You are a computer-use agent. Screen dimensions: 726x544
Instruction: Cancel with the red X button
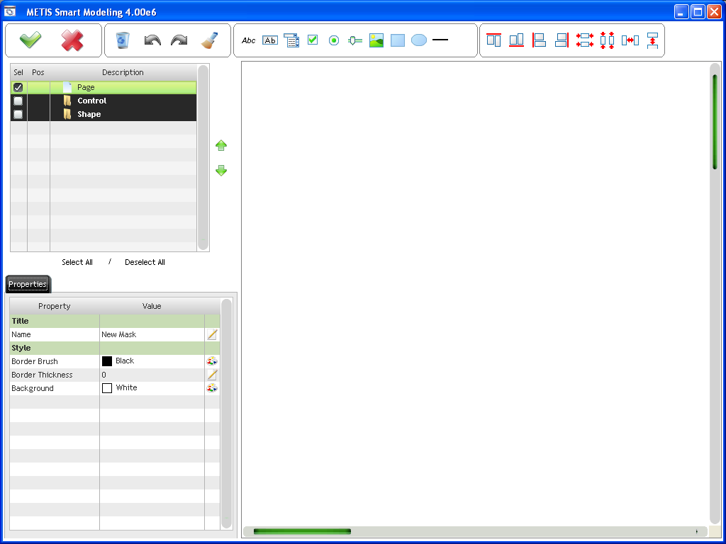tap(72, 40)
